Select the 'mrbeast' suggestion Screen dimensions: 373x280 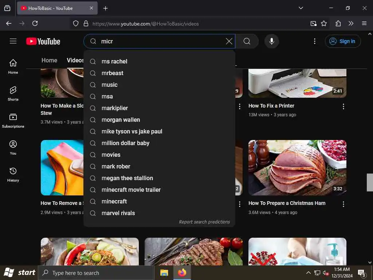click(x=160, y=73)
